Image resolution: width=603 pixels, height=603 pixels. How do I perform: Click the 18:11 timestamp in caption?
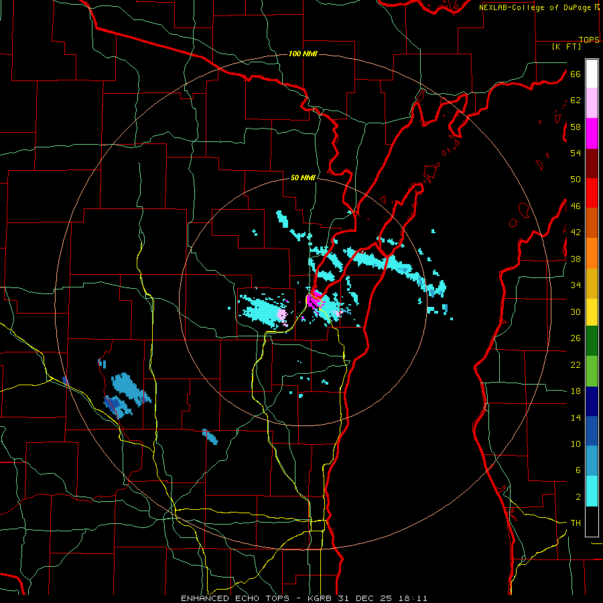coord(413,598)
